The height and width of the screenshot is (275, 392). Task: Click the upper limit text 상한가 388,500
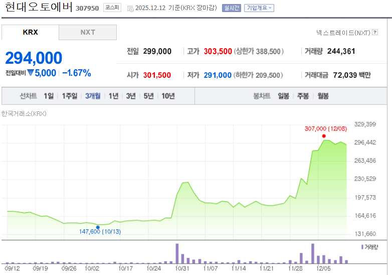[x=259, y=51]
